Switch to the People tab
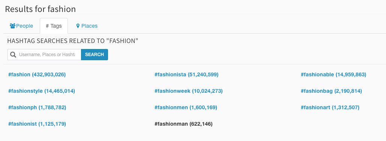The image size is (386, 141). point(21,26)
